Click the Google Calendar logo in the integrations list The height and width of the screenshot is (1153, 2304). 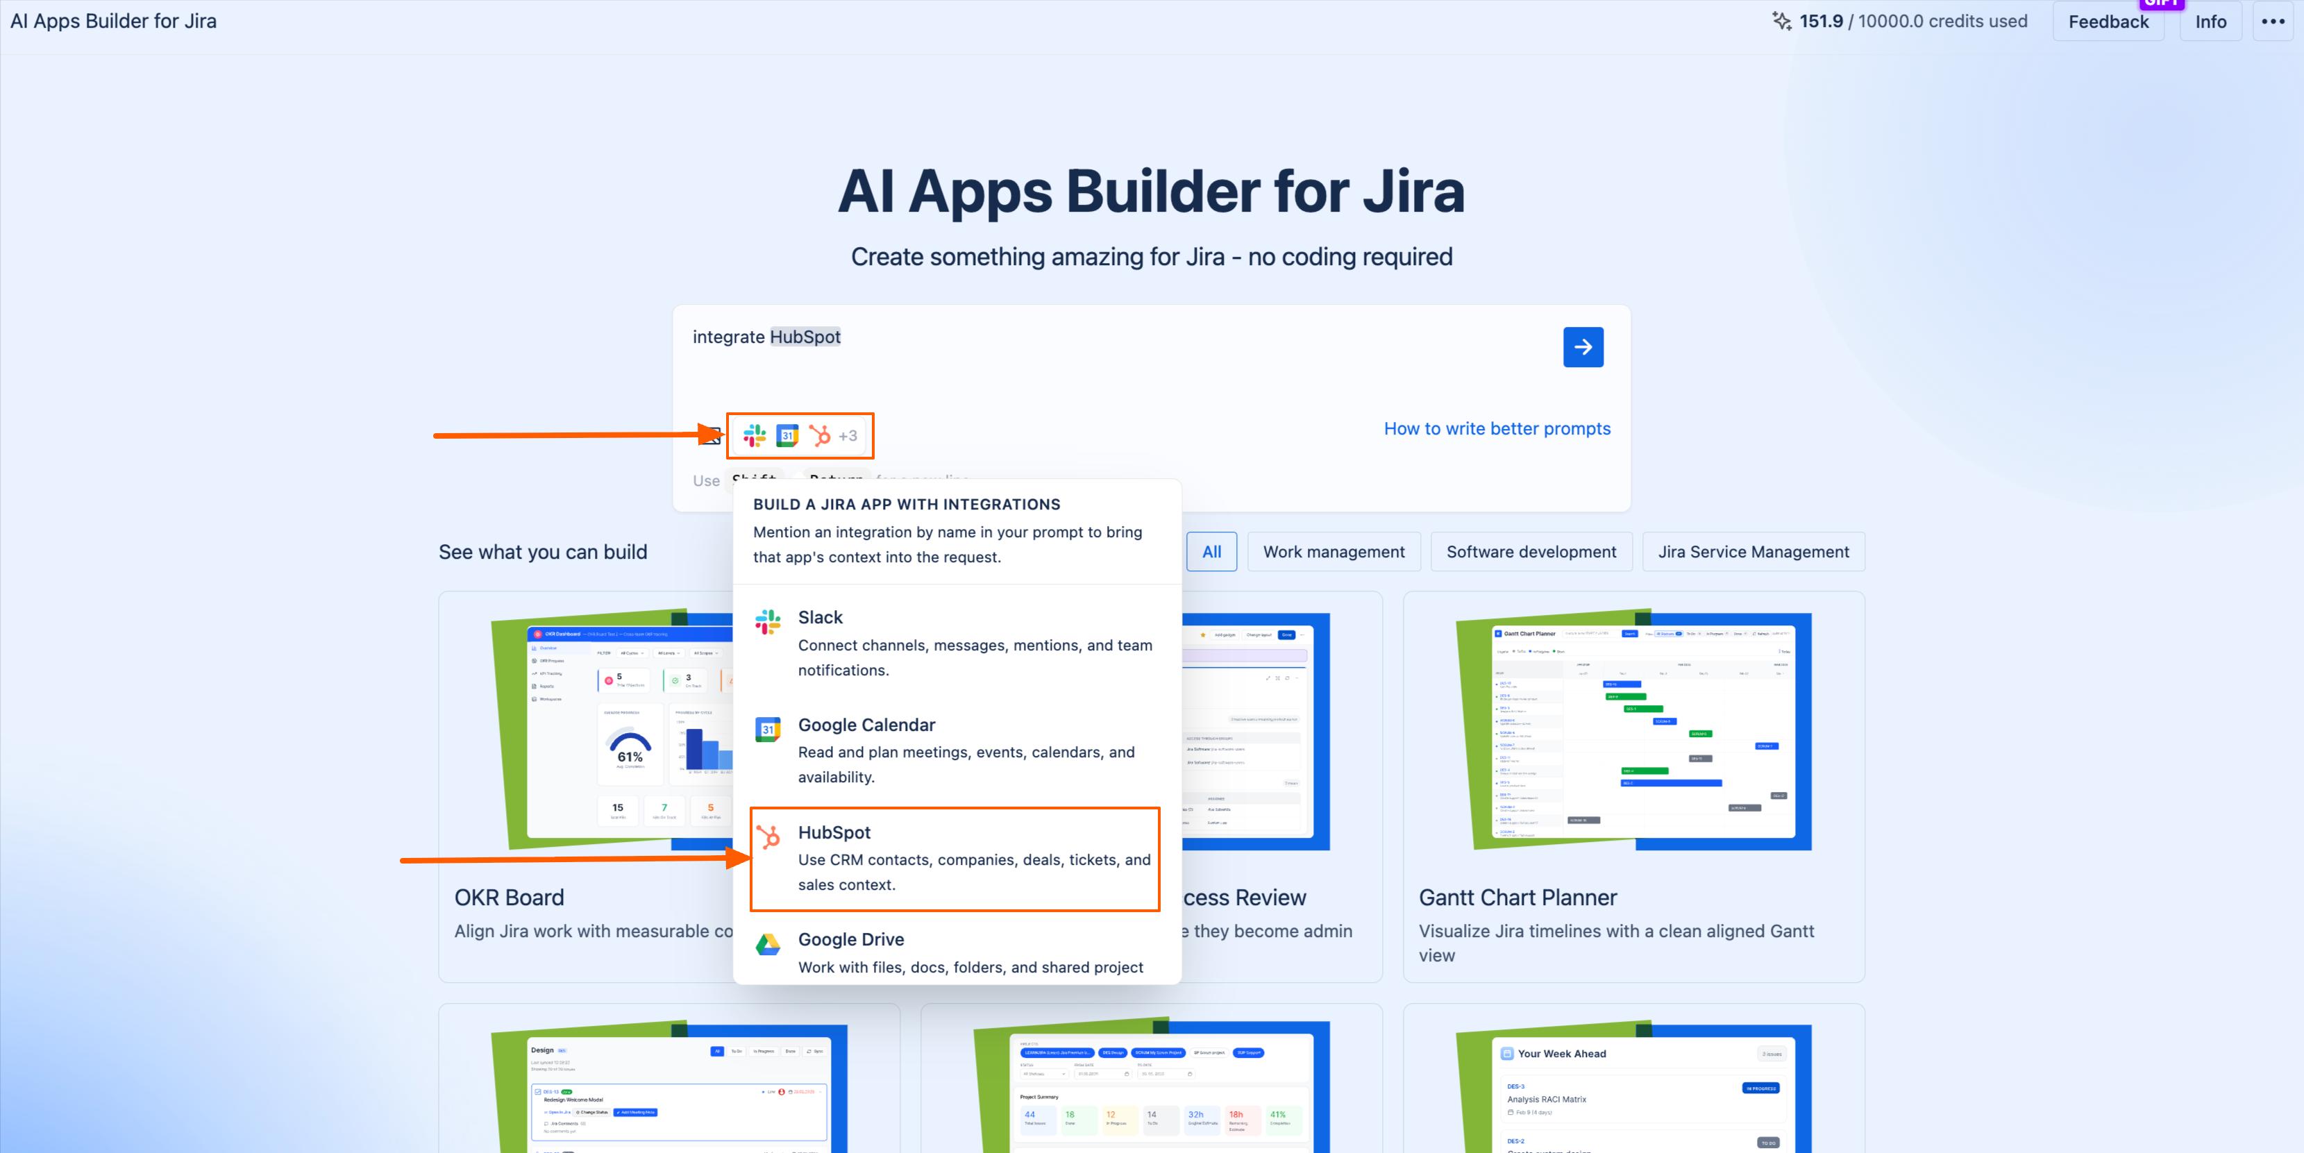click(x=767, y=729)
